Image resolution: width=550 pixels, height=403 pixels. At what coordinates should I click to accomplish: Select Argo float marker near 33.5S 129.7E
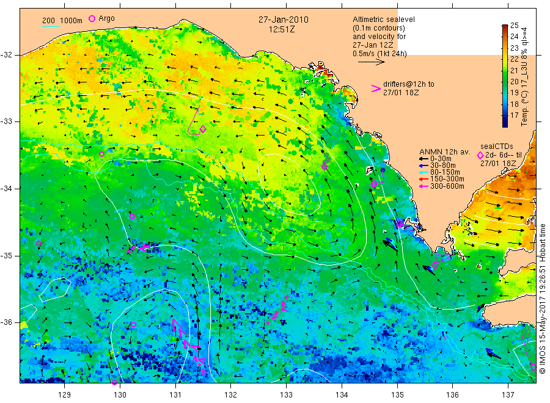[x=101, y=154]
